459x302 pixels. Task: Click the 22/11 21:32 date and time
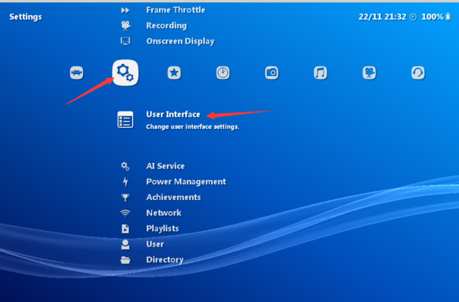pyautogui.click(x=382, y=17)
